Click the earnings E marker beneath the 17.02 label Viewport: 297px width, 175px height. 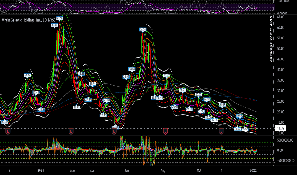[x=8, y=131]
